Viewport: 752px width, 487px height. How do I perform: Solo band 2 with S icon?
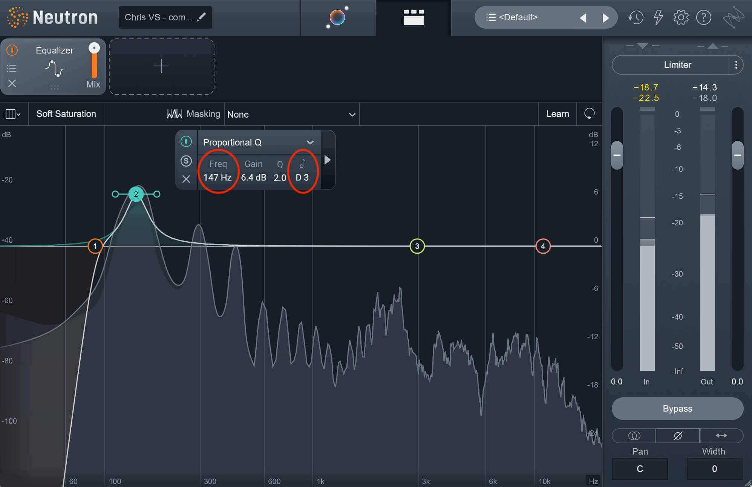click(186, 161)
